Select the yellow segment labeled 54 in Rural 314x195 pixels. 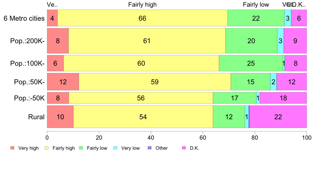(x=143, y=117)
